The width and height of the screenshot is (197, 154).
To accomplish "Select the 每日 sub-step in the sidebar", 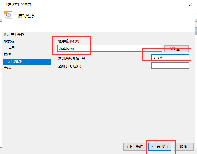I will coord(12,48).
